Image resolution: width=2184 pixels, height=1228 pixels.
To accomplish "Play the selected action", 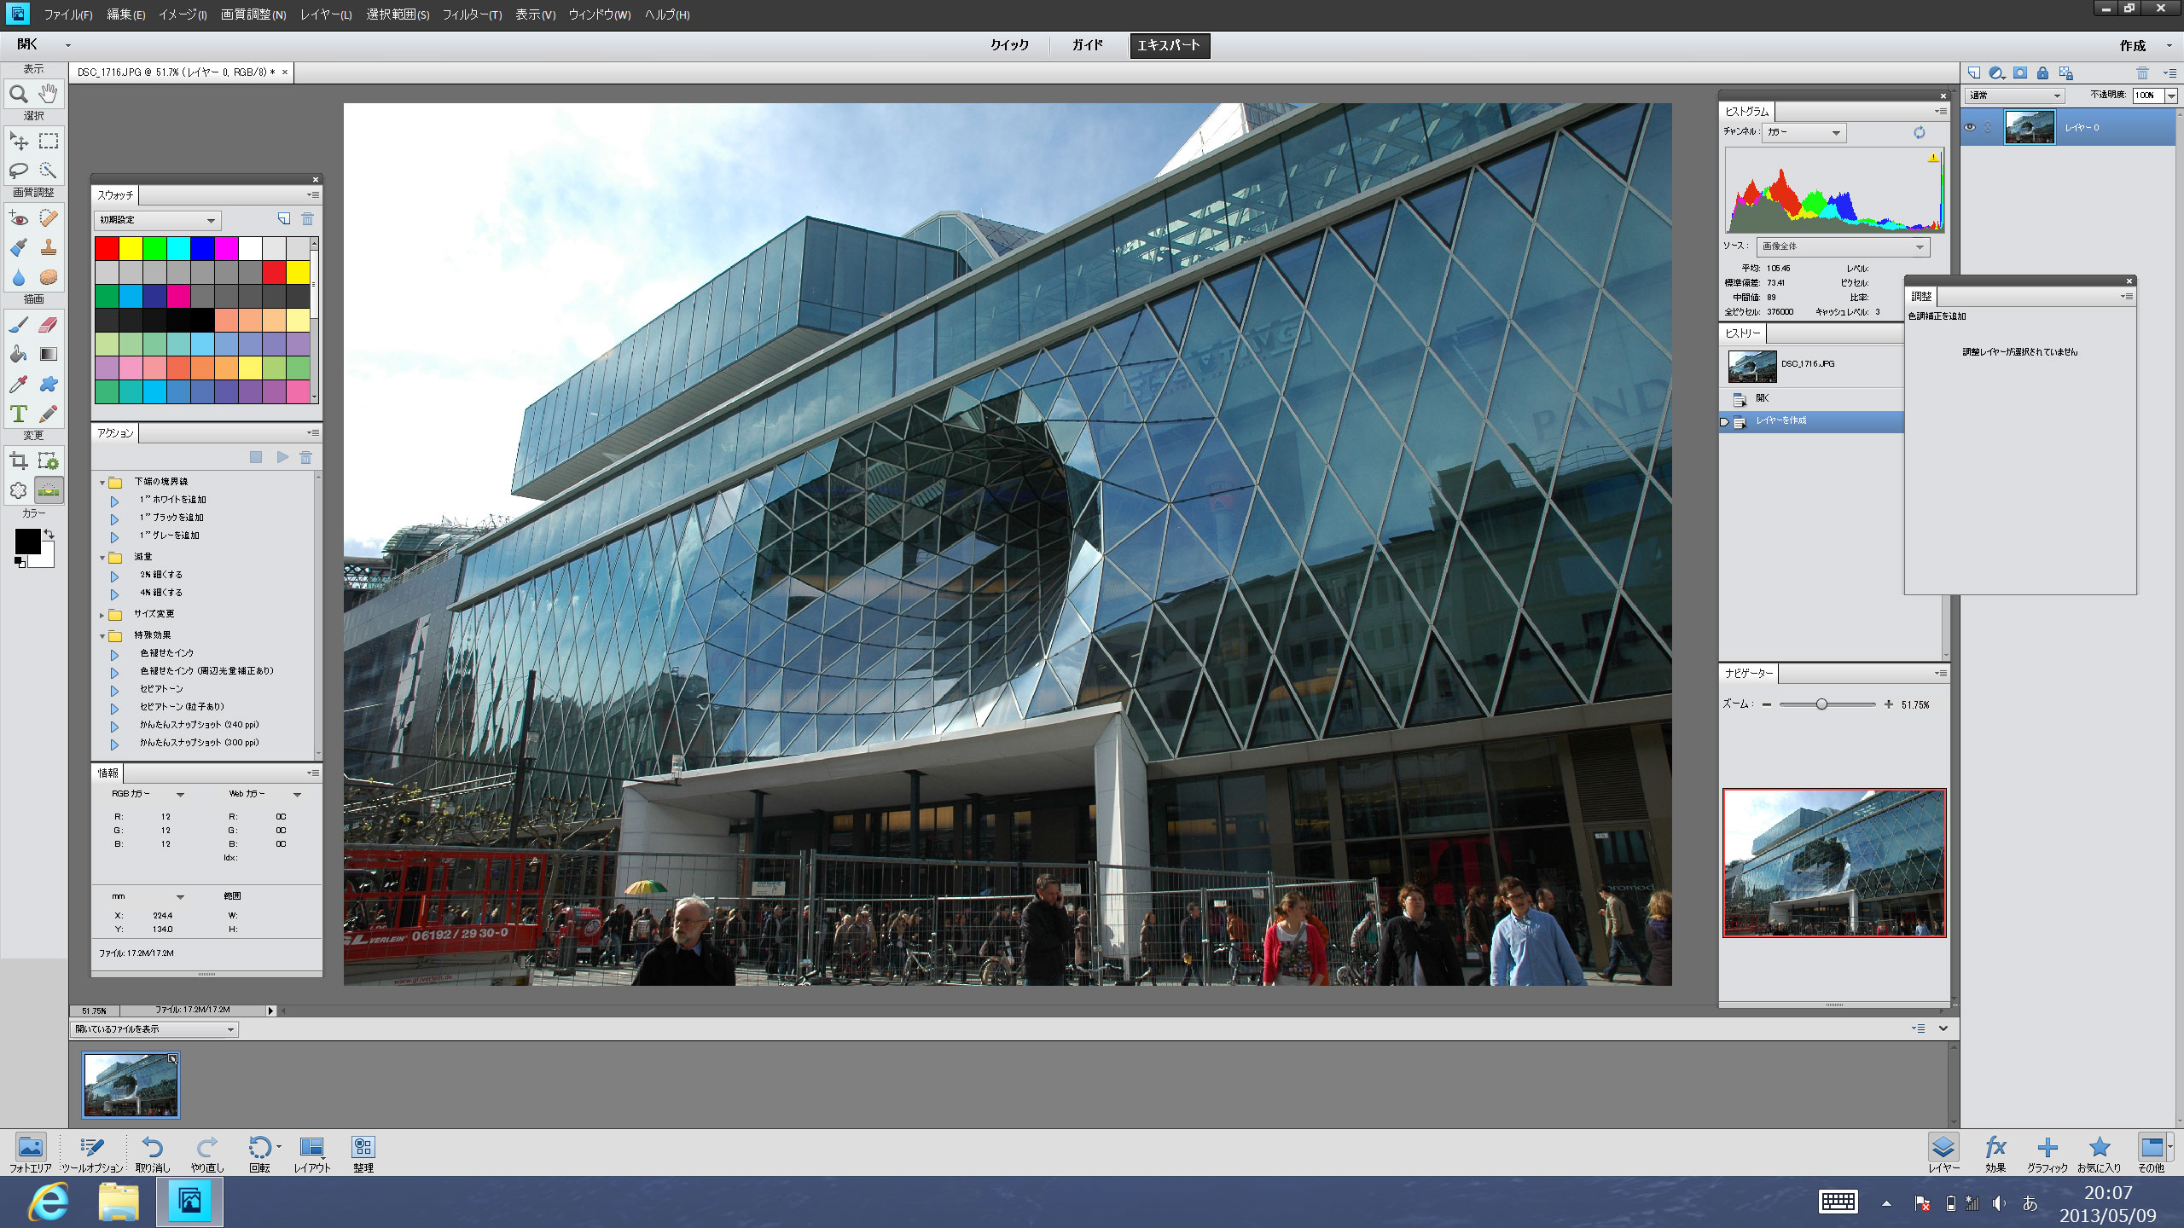I will 282,458.
